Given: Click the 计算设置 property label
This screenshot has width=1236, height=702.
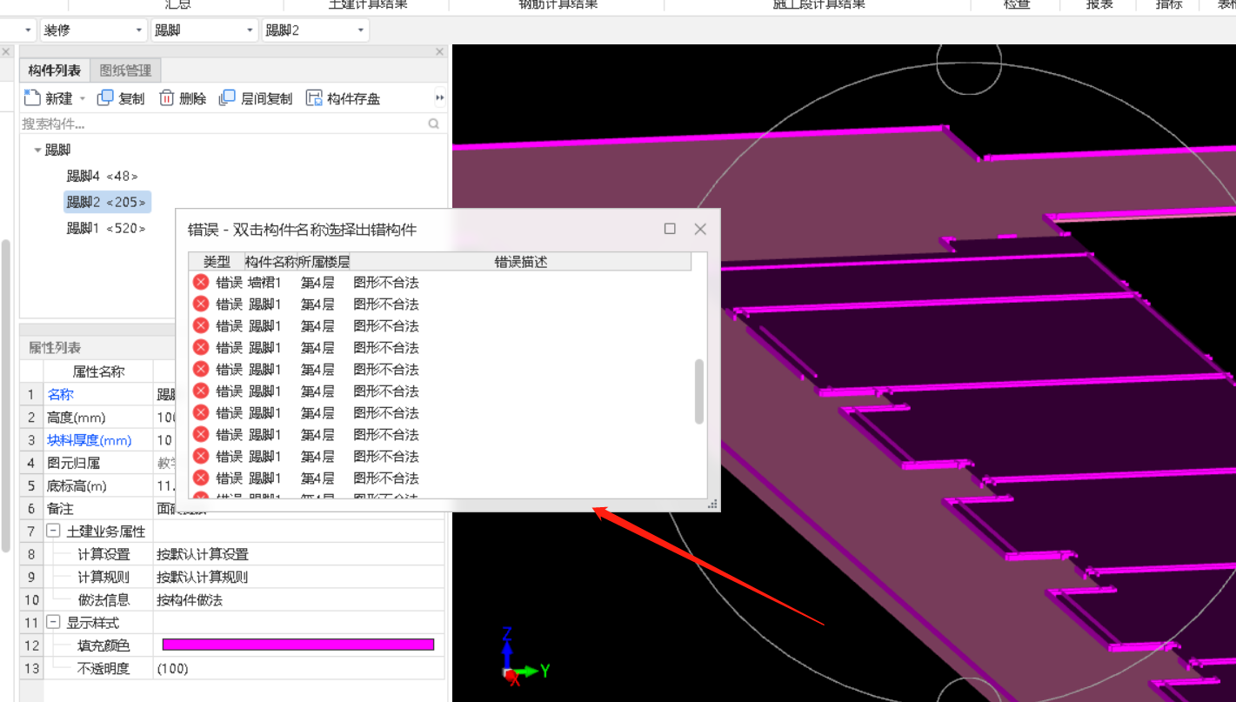Looking at the screenshot, I should (104, 554).
